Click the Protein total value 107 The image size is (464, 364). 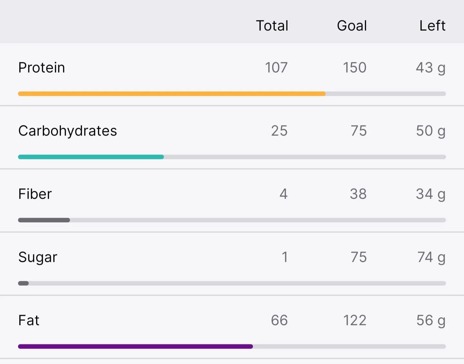coord(276,68)
